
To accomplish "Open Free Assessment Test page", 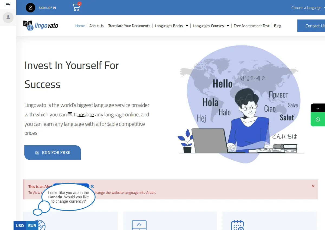I will point(252,26).
